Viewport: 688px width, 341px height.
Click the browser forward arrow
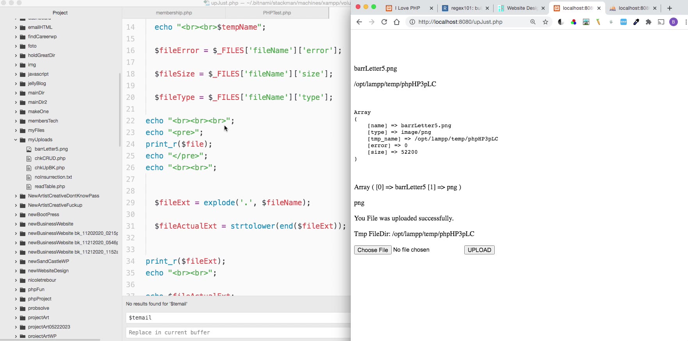372,22
